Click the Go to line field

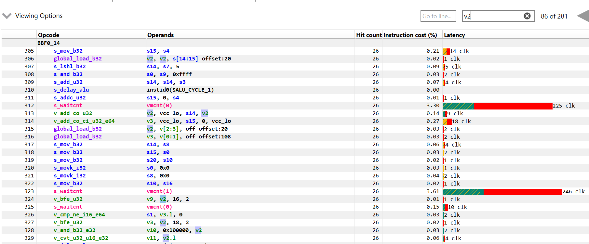tap(438, 16)
